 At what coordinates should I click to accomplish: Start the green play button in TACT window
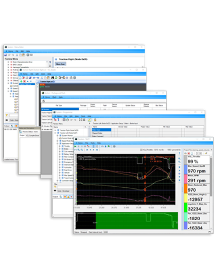pyautogui.click(x=76, y=146)
